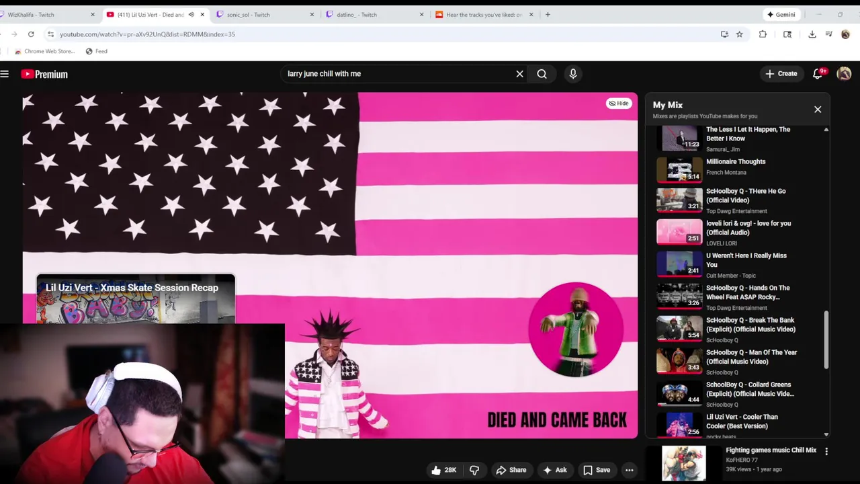Open the Gemini button in Chrome
The height and width of the screenshot is (484, 860).
point(781,14)
